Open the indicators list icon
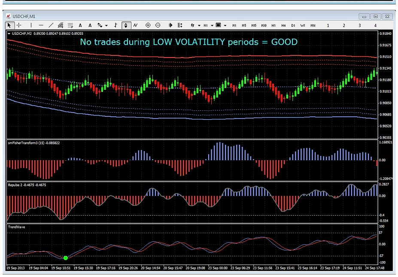 coord(193,25)
